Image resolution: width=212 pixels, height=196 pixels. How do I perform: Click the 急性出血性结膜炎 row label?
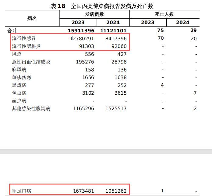tap(31, 62)
